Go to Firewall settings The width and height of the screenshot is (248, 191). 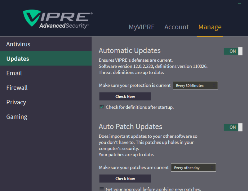coord(46,88)
